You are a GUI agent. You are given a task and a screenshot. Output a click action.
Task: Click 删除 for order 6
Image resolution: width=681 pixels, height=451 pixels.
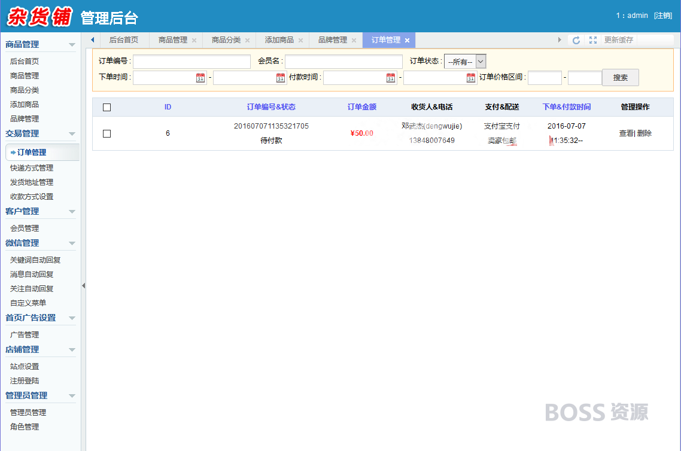(644, 133)
